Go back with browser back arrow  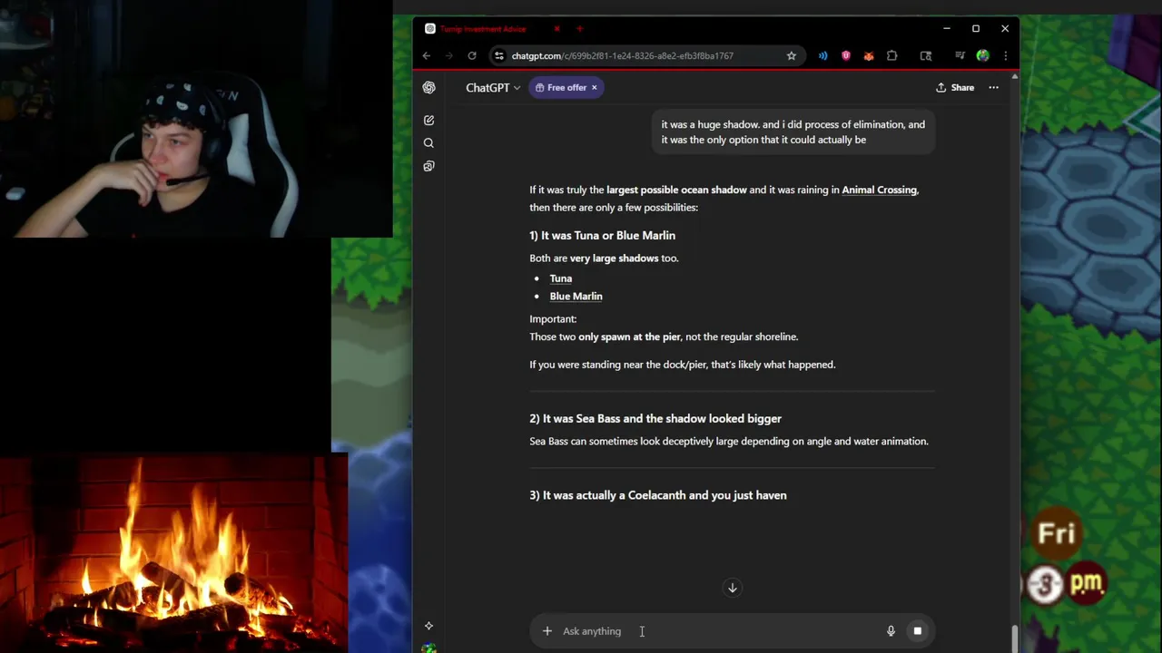(427, 55)
